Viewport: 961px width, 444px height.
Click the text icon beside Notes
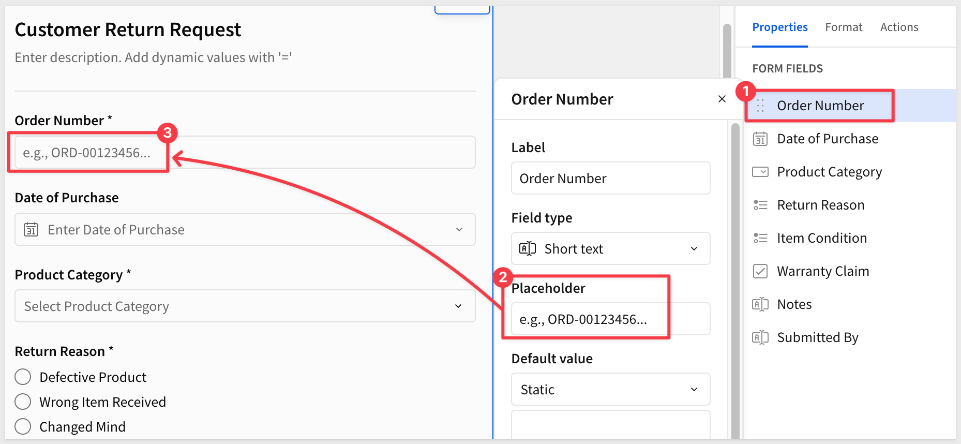pos(760,304)
